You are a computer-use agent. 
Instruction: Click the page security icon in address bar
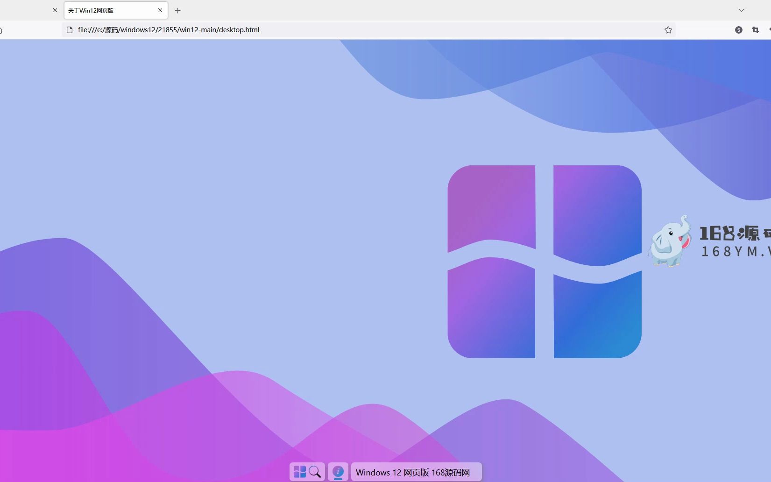[69, 29]
